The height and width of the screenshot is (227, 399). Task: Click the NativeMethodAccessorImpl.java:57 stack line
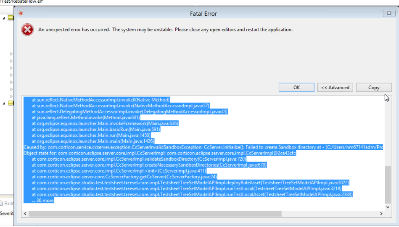point(120,106)
